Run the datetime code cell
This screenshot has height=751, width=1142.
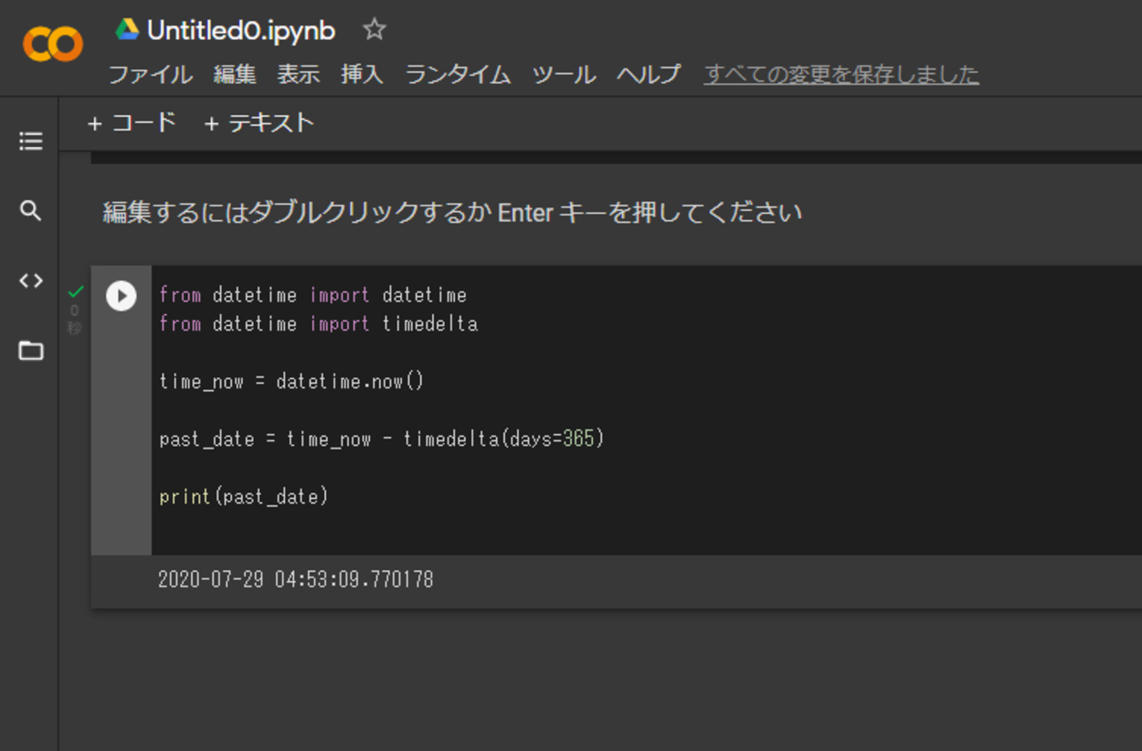[122, 296]
